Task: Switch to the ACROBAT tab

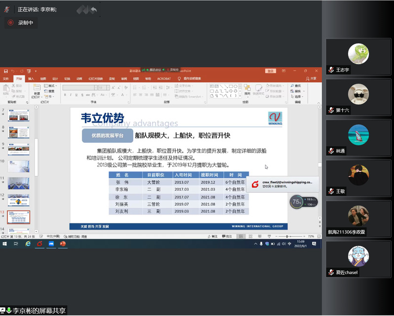Action: tap(164, 79)
